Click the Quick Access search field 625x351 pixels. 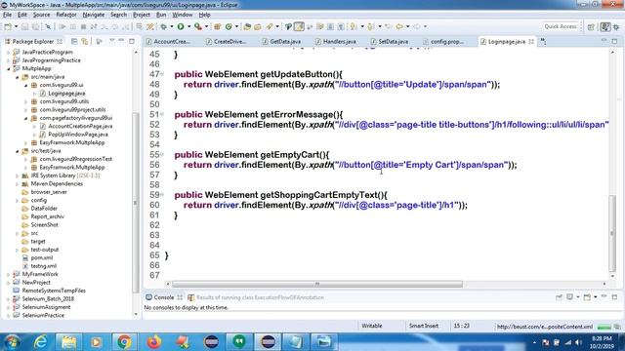click(561, 26)
